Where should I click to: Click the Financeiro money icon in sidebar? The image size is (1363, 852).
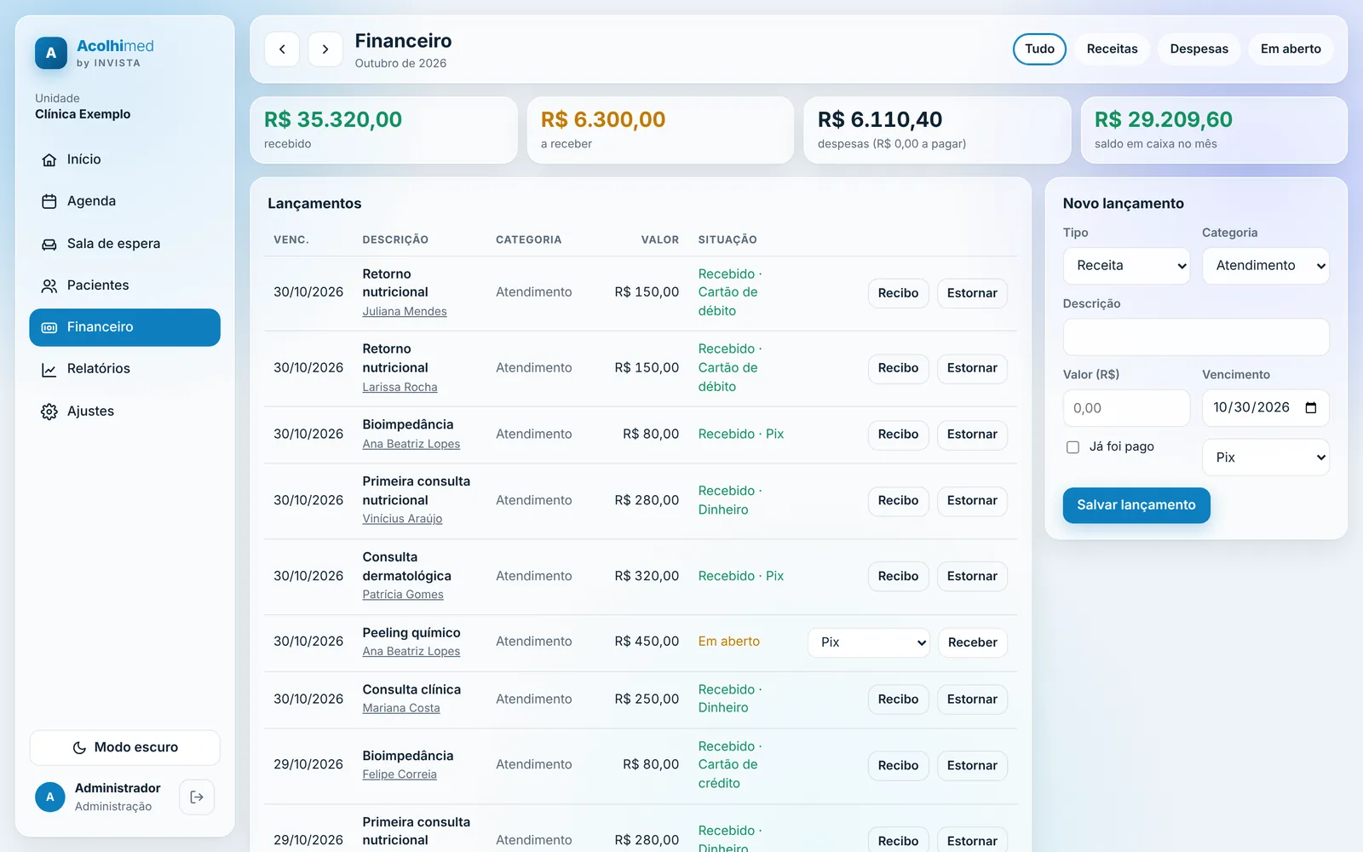pos(49,328)
